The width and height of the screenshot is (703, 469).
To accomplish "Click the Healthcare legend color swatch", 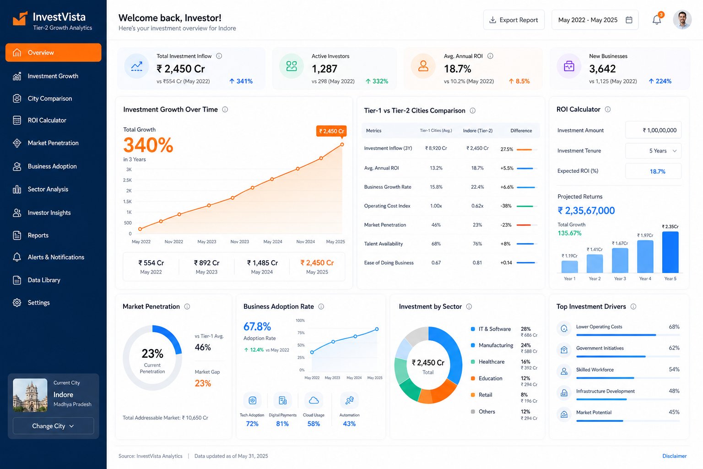I will click(473, 362).
